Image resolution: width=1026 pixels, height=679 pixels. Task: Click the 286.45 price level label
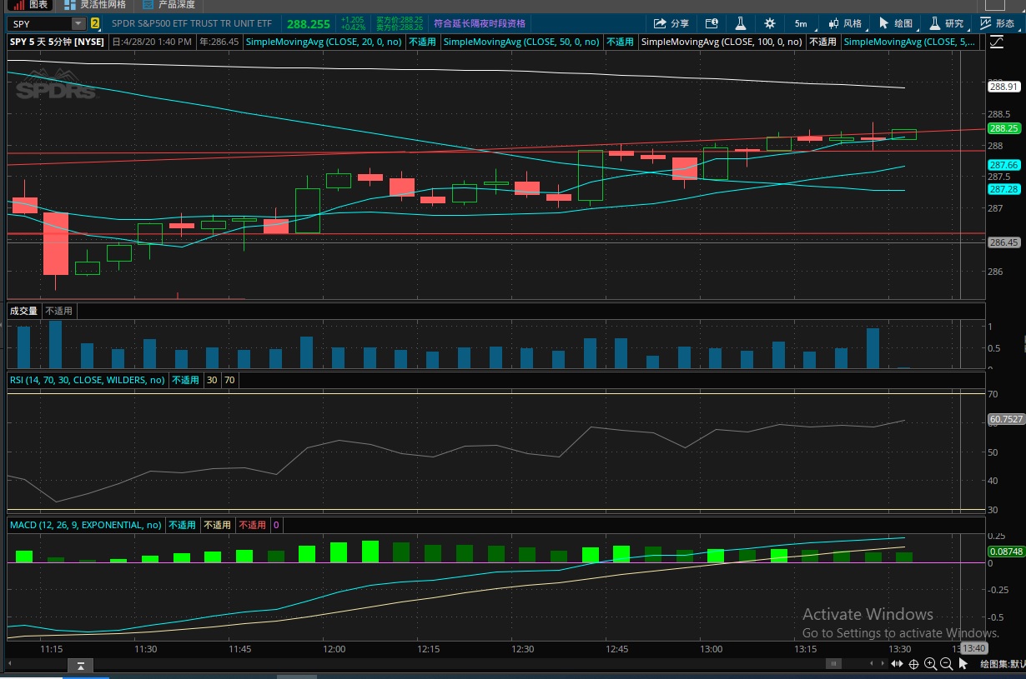1003,242
